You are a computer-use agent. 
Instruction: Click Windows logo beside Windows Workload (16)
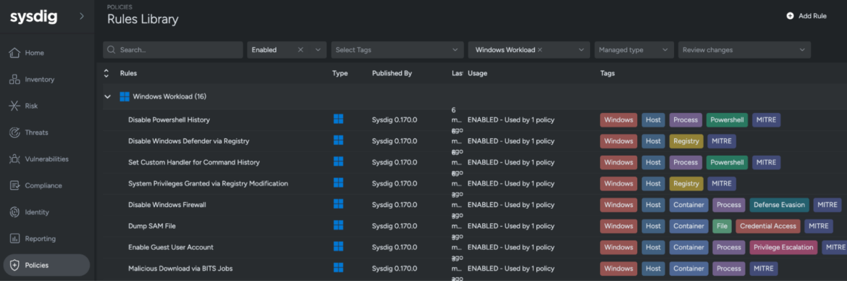pyautogui.click(x=125, y=97)
